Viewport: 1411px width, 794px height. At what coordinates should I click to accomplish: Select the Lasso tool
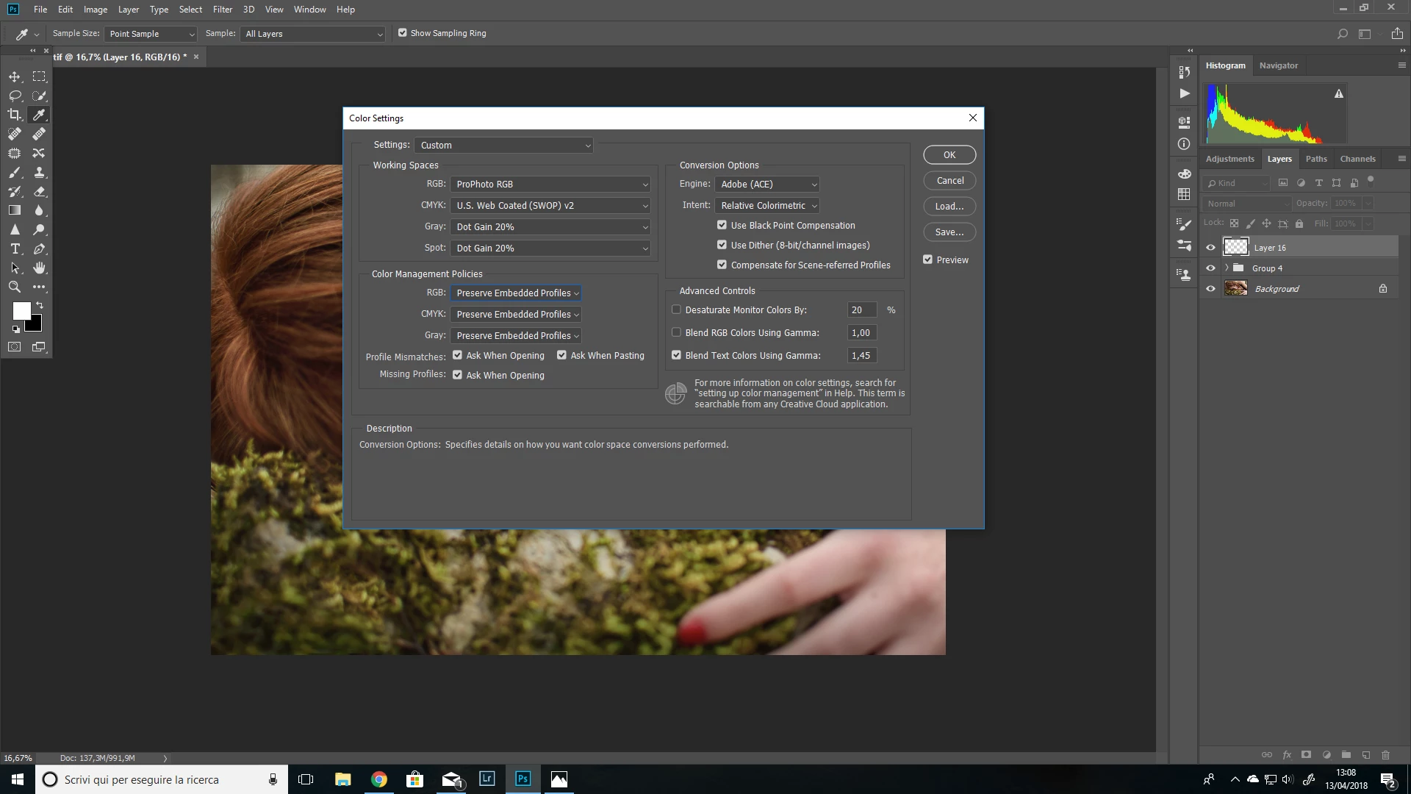click(x=14, y=96)
